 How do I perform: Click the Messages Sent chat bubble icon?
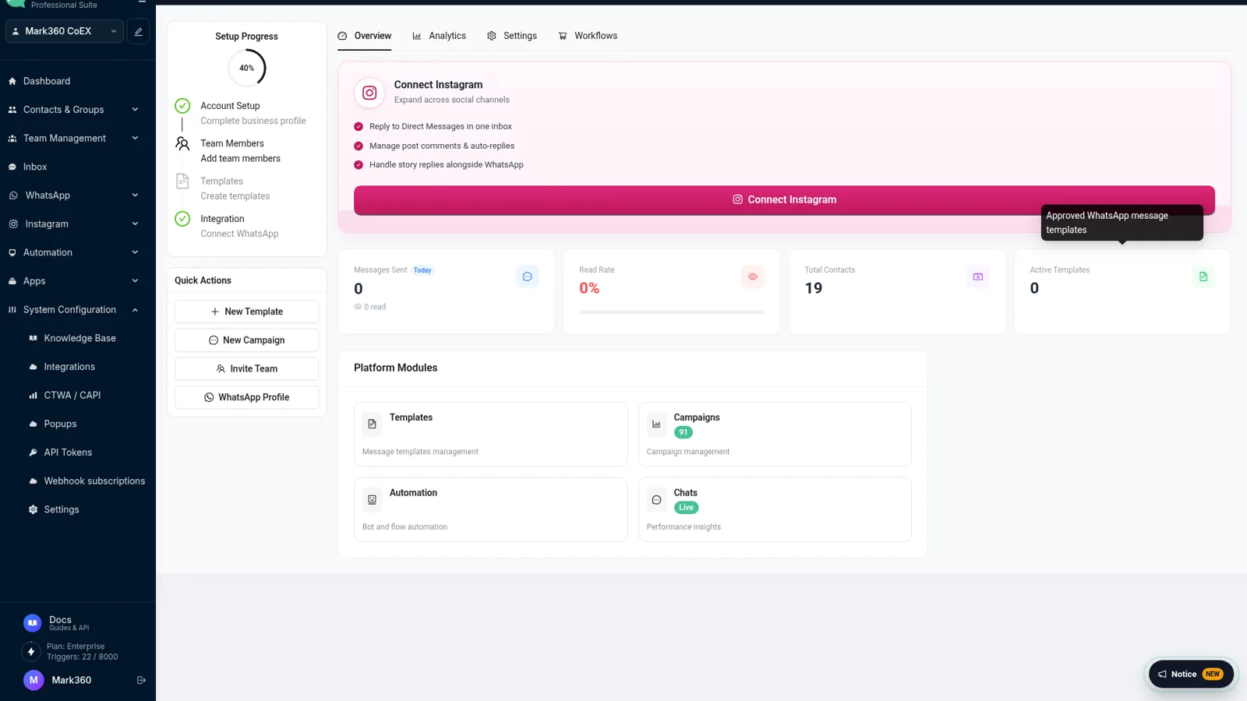tap(528, 277)
